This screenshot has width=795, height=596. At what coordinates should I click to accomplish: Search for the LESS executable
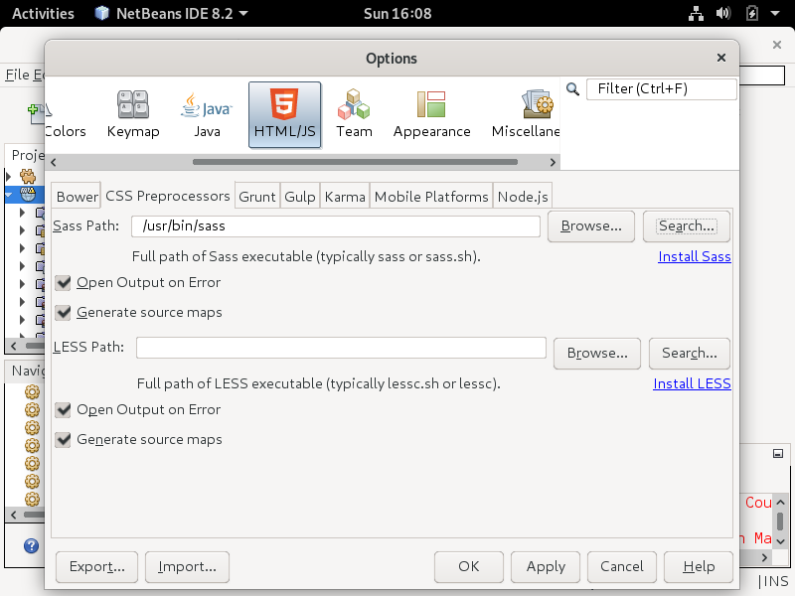(x=690, y=354)
